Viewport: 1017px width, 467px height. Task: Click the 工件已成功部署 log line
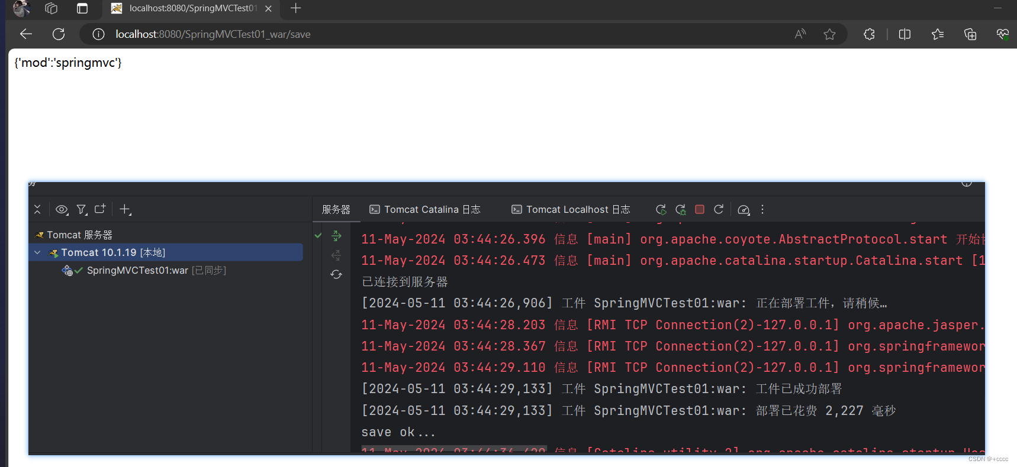(x=601, y=389)
